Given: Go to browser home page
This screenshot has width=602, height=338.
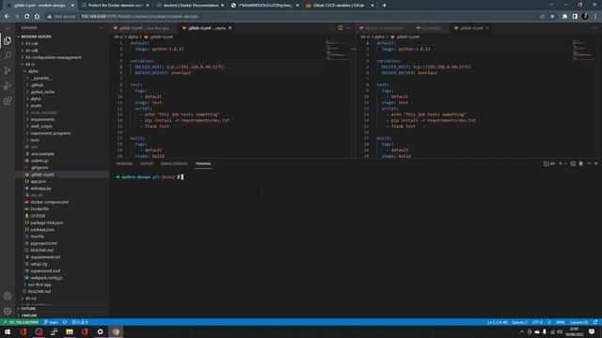Looking at the screenshot, I should point(37,17).
